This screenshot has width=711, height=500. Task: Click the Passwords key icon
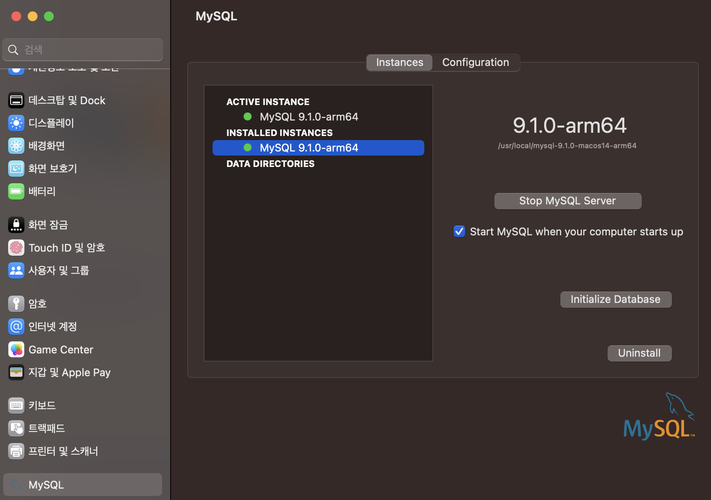tap(16, 304)
